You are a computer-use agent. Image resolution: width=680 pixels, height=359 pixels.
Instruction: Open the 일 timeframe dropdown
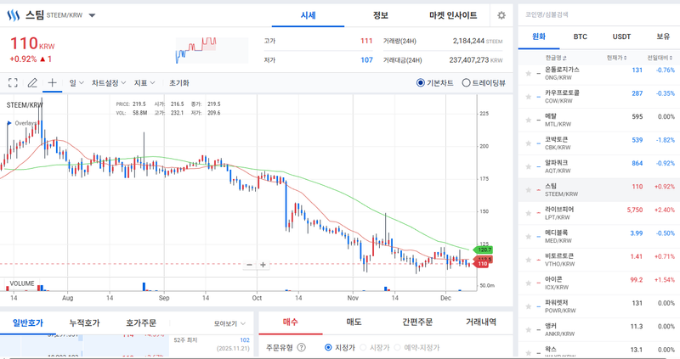pos(76,83)
